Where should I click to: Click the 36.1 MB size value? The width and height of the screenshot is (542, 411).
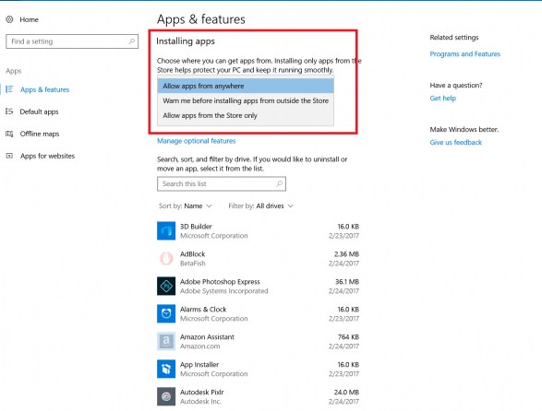click(x=347, y=282)
